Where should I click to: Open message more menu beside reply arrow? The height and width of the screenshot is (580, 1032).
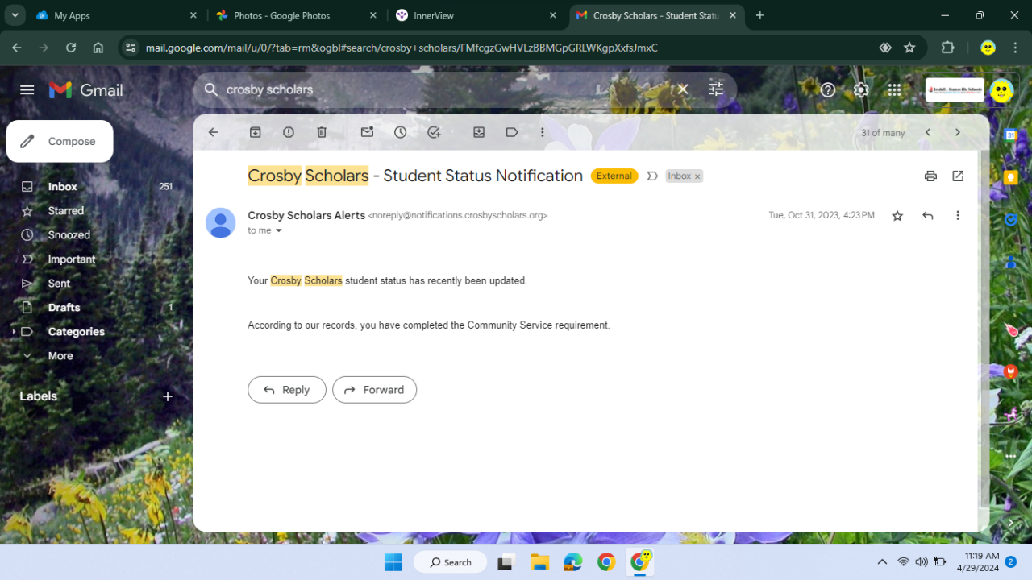click(x=958, y=216)
